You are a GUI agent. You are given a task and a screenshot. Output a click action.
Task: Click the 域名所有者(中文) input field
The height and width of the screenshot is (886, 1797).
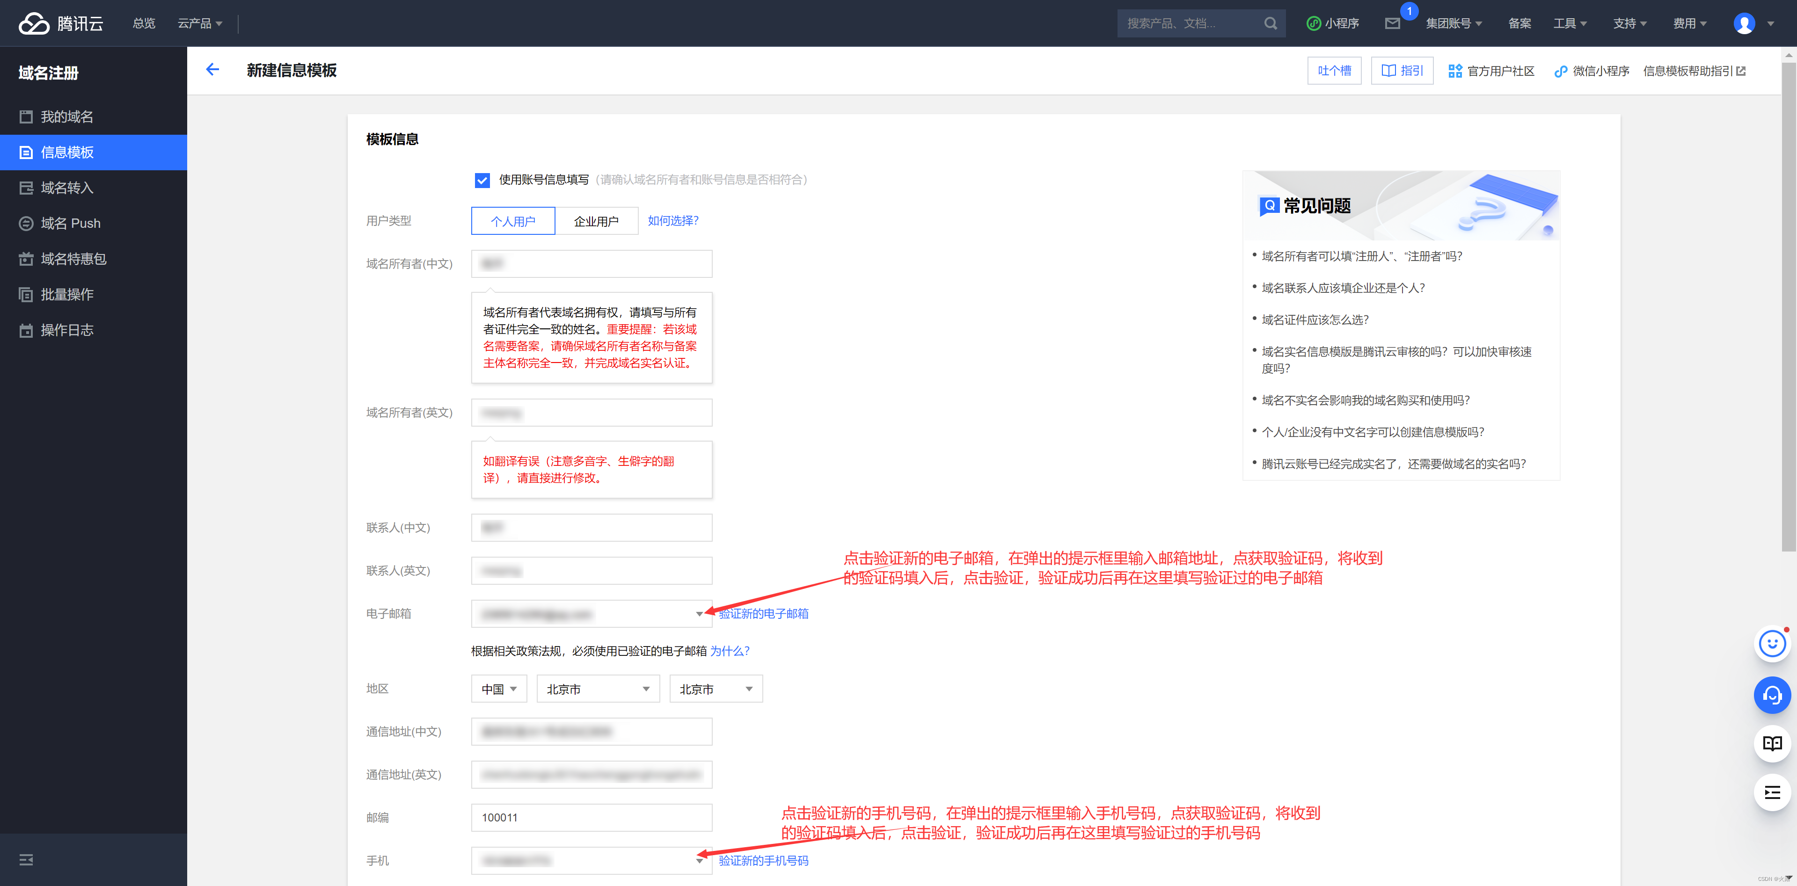click(592, 263)
